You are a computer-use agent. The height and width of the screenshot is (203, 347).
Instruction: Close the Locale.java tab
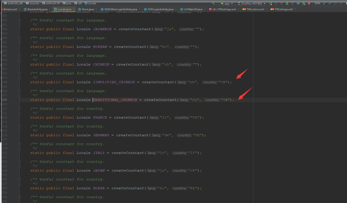[74, 9]
